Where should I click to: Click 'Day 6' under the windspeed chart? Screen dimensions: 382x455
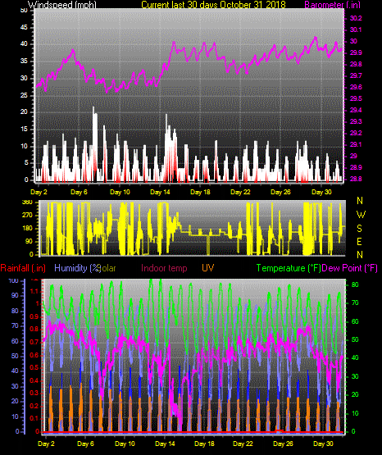(x=79, y=192)
